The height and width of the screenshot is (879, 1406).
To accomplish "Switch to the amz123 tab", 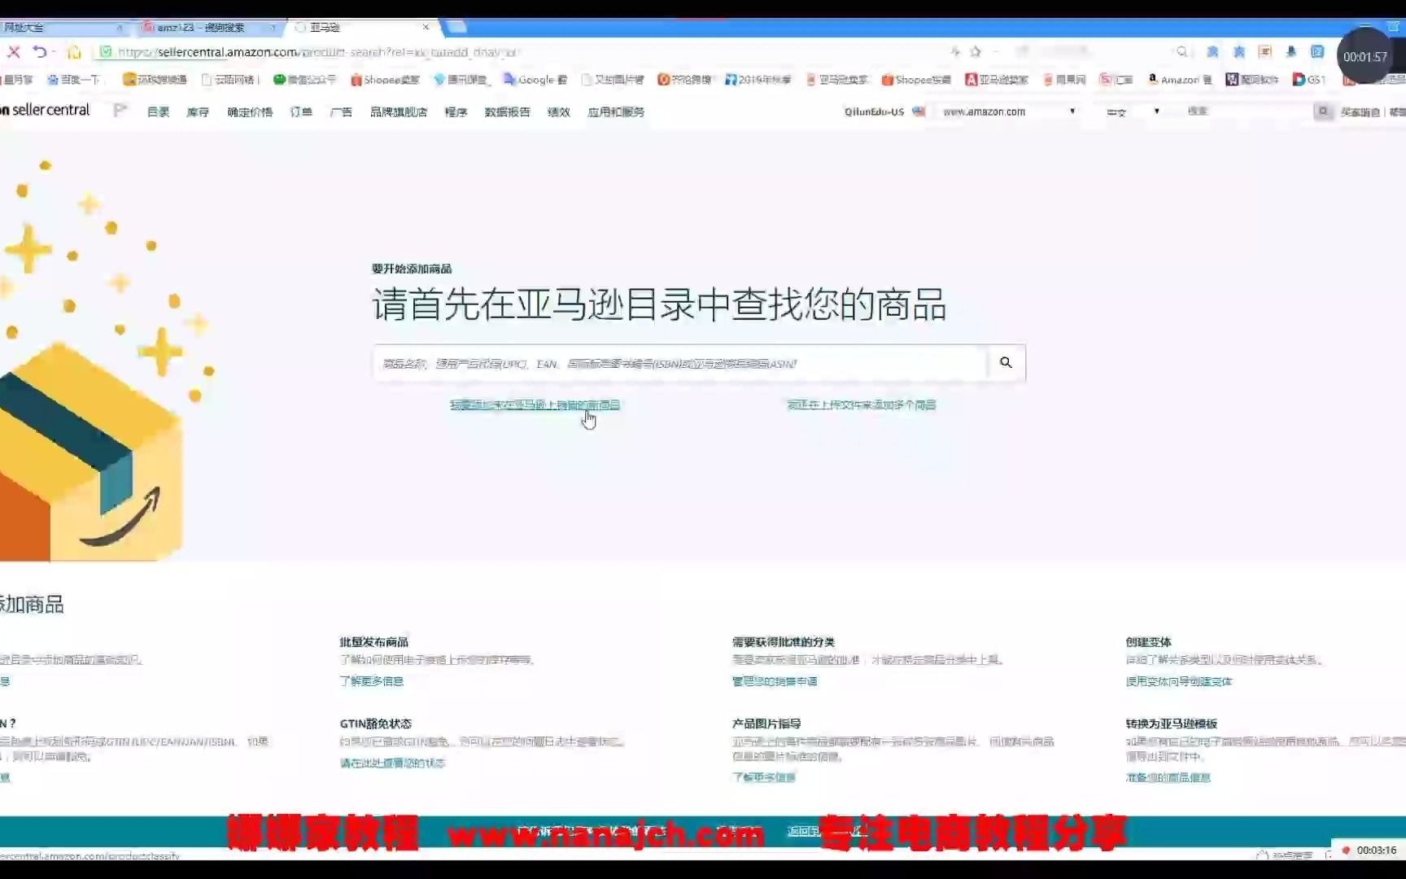I will pyautogui.click(x=210, y=27).
